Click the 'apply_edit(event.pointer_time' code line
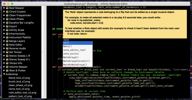This screenshot has width=192, height=100. coord(104,97)
